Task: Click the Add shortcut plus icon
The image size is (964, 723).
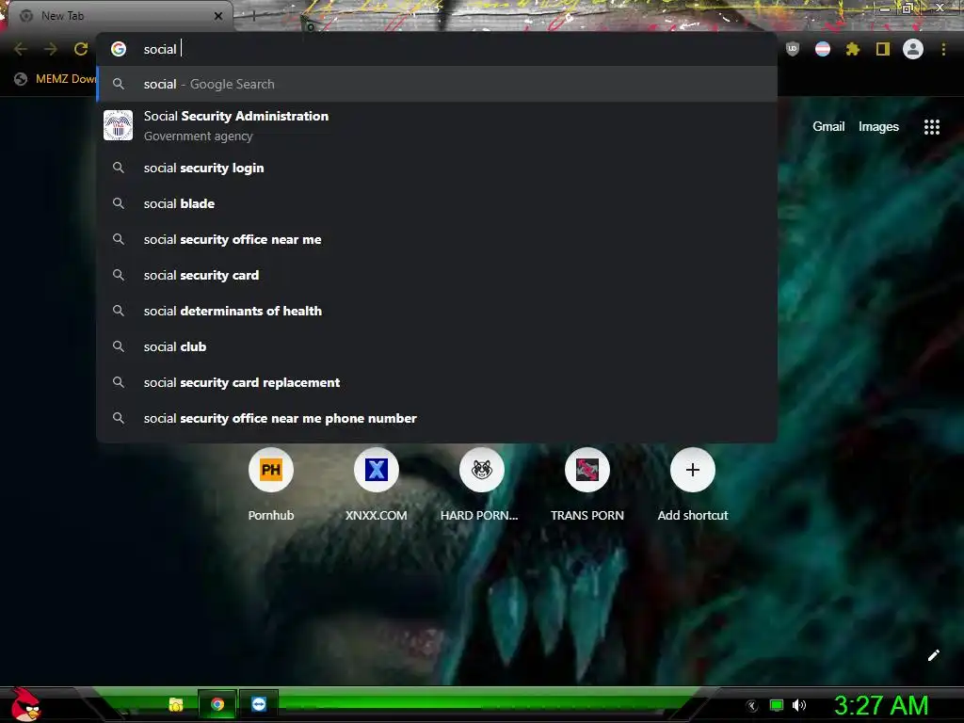Action: [693, 470]
